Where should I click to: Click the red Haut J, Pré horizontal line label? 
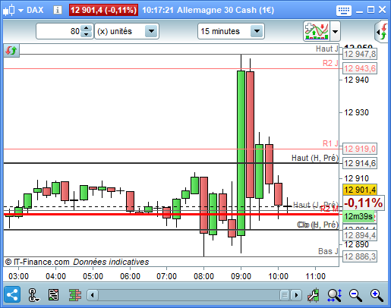click(x=316, y=205)
